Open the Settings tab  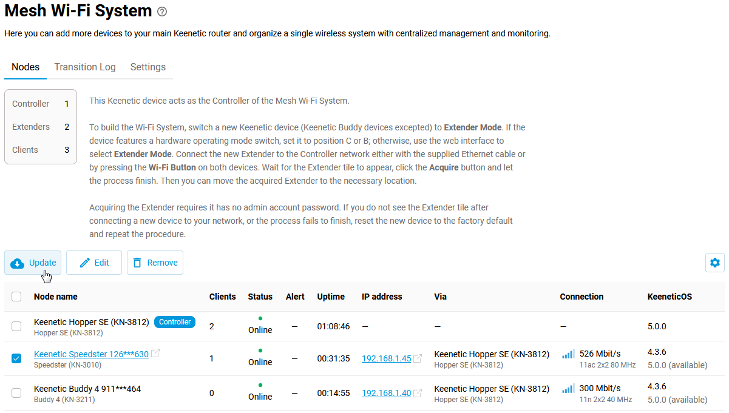tap(147, 67)
